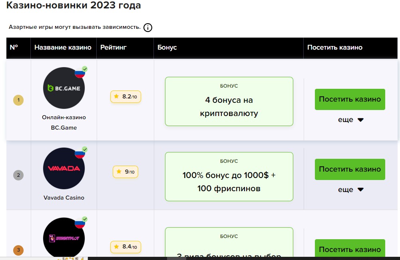Click the gambling addiction info icon
This screenshot has width=400, height=260.
(148, 27)
